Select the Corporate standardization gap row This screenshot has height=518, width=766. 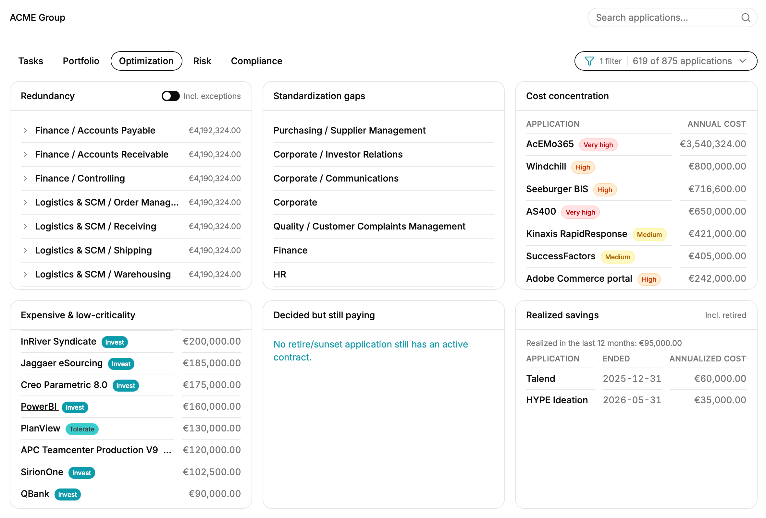tap(383, 202)
